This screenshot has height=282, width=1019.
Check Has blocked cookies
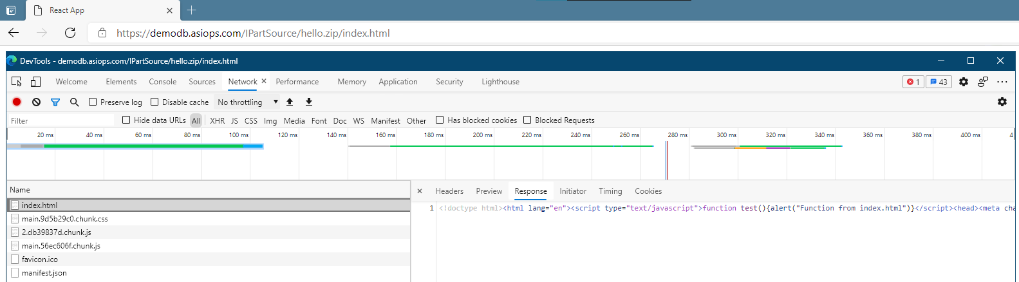pos(440,120)
